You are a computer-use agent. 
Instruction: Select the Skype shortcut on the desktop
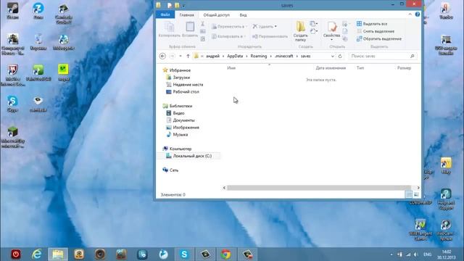(x=12, y=104)
